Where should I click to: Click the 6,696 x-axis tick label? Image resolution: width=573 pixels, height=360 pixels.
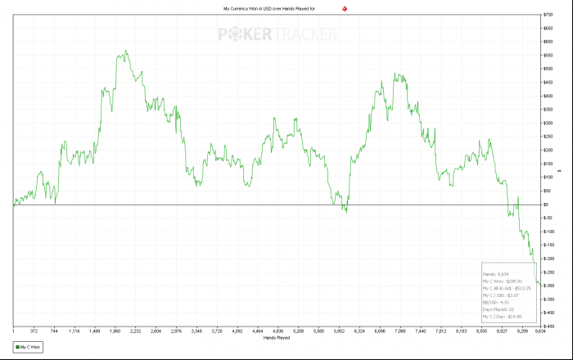click(x=380, y=331)
